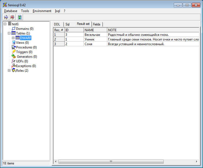Collapse the test1 database node
Viewport: 203px width, 168px height.
click(x=5, y=24)
